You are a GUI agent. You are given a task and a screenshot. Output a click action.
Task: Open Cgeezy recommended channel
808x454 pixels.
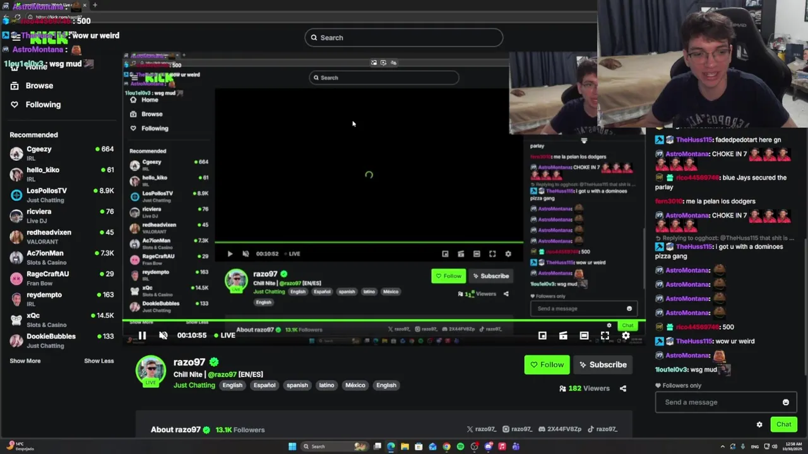pyautogui.click(x=62, y=153)
